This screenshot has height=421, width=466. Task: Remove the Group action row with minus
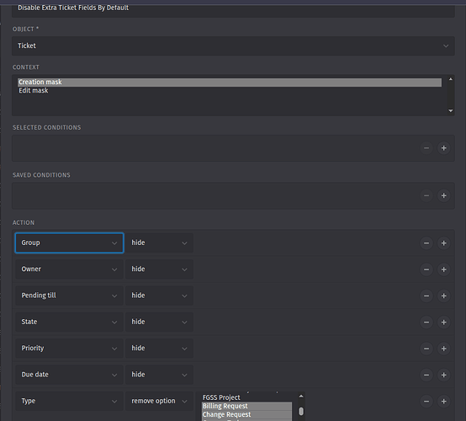[426, 243]
